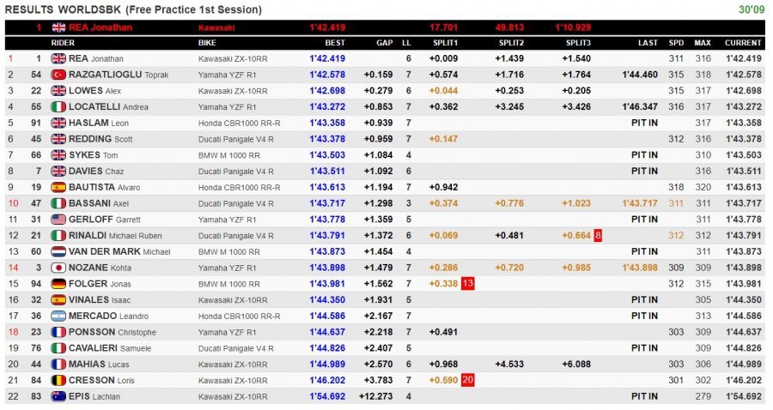The width and height of the screenshot is (773, 410).
Task: Click the CURRENT column header
Action: tap(743, 43)
